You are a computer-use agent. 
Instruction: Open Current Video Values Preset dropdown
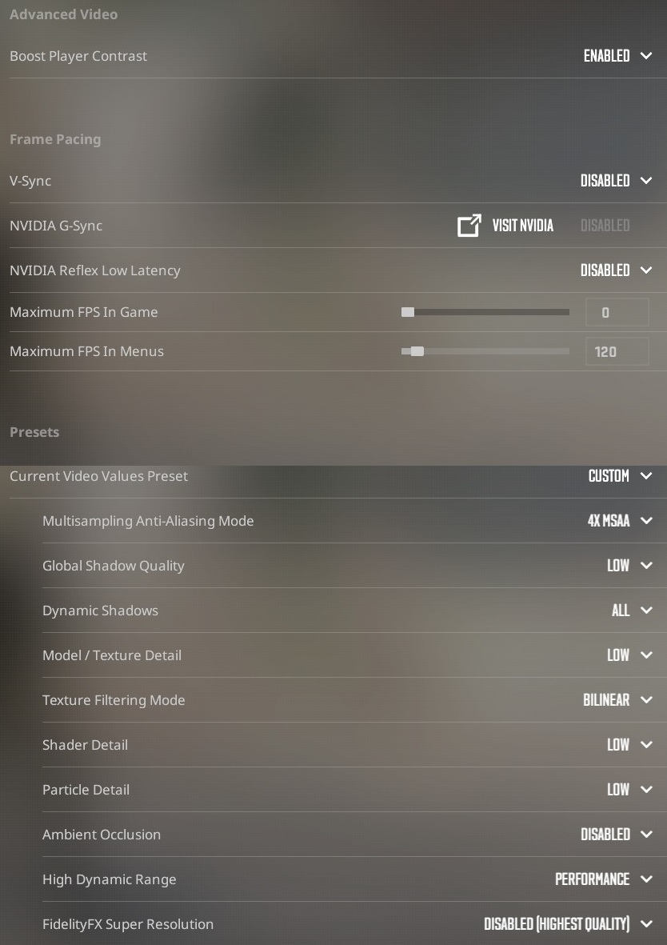coord(620,476)
